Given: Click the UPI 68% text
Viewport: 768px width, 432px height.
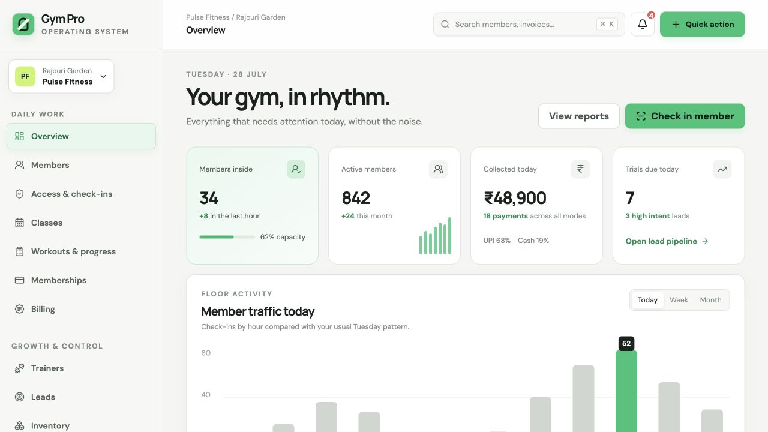Looking at the screenshot, I should [497, 241].
